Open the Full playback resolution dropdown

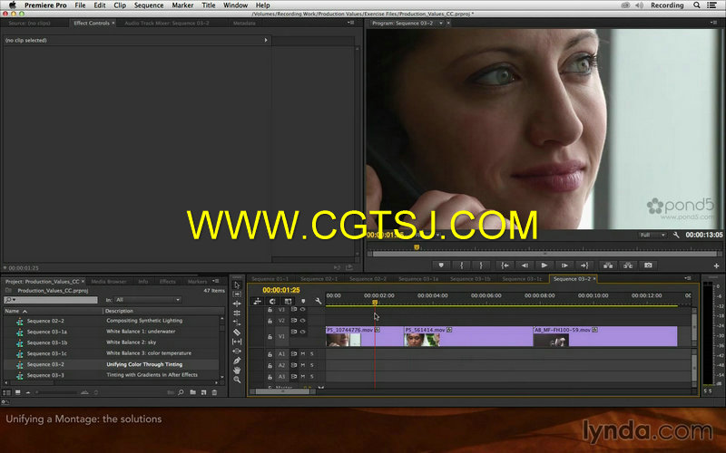(652, 235)
